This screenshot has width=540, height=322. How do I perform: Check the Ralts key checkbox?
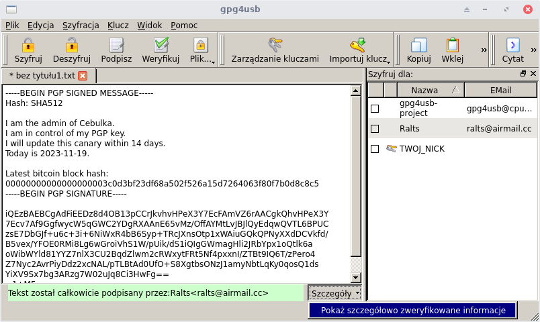[375, 129]
